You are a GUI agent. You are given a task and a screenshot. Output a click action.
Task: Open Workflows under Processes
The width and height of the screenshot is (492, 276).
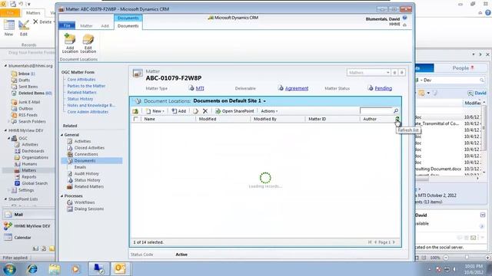[x=84, y=202]
